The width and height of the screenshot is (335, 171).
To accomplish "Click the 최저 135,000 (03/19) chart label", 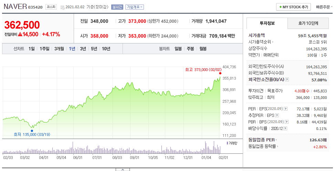I will pyautogui.click(x=32, y=134).
